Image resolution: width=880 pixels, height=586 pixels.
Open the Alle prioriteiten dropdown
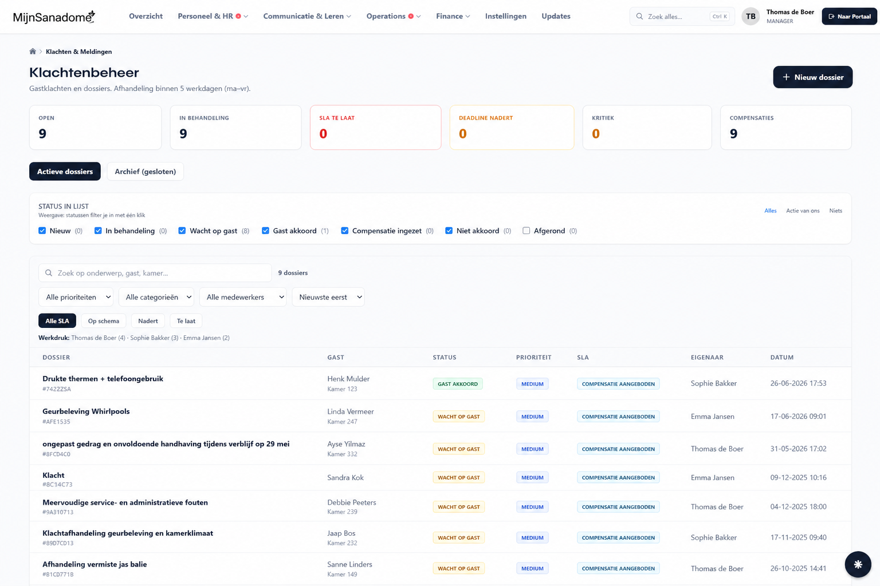(x=76, y=297)
